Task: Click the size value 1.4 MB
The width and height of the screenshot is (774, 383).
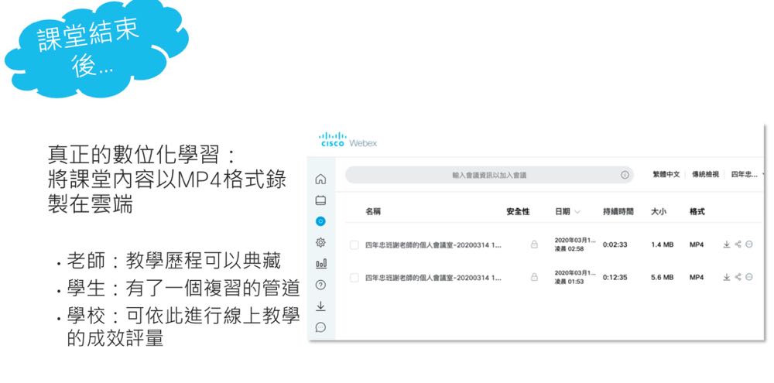Action: pyautogui.click(x=662, y=245)
